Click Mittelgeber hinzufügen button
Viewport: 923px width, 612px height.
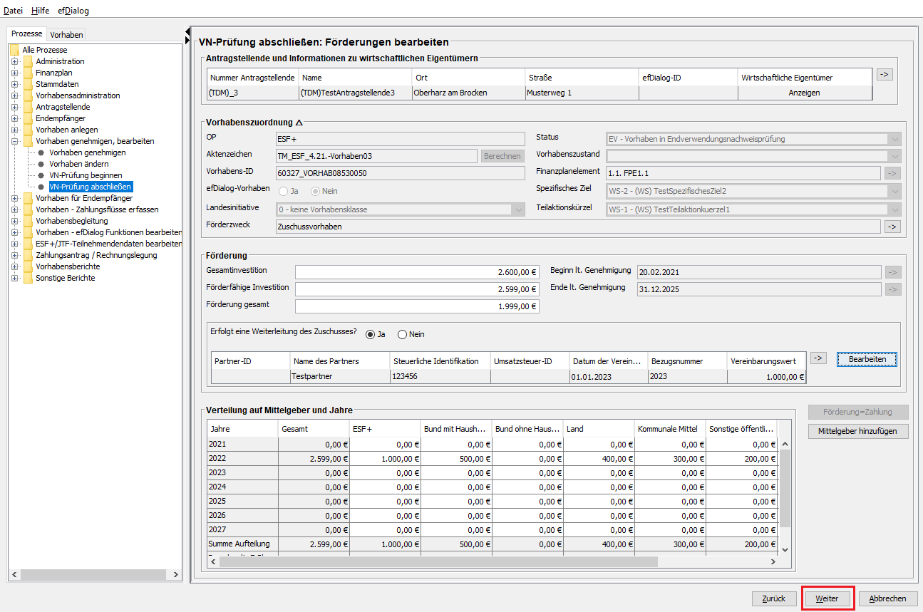[x=858, y=431]
